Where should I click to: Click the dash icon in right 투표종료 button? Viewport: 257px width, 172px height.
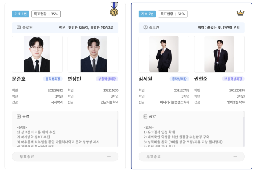tap(235, 157)
